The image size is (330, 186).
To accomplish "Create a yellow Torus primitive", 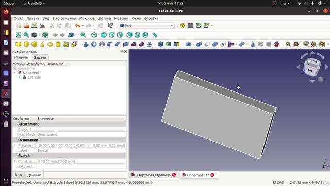I will [x=50, y=44].
